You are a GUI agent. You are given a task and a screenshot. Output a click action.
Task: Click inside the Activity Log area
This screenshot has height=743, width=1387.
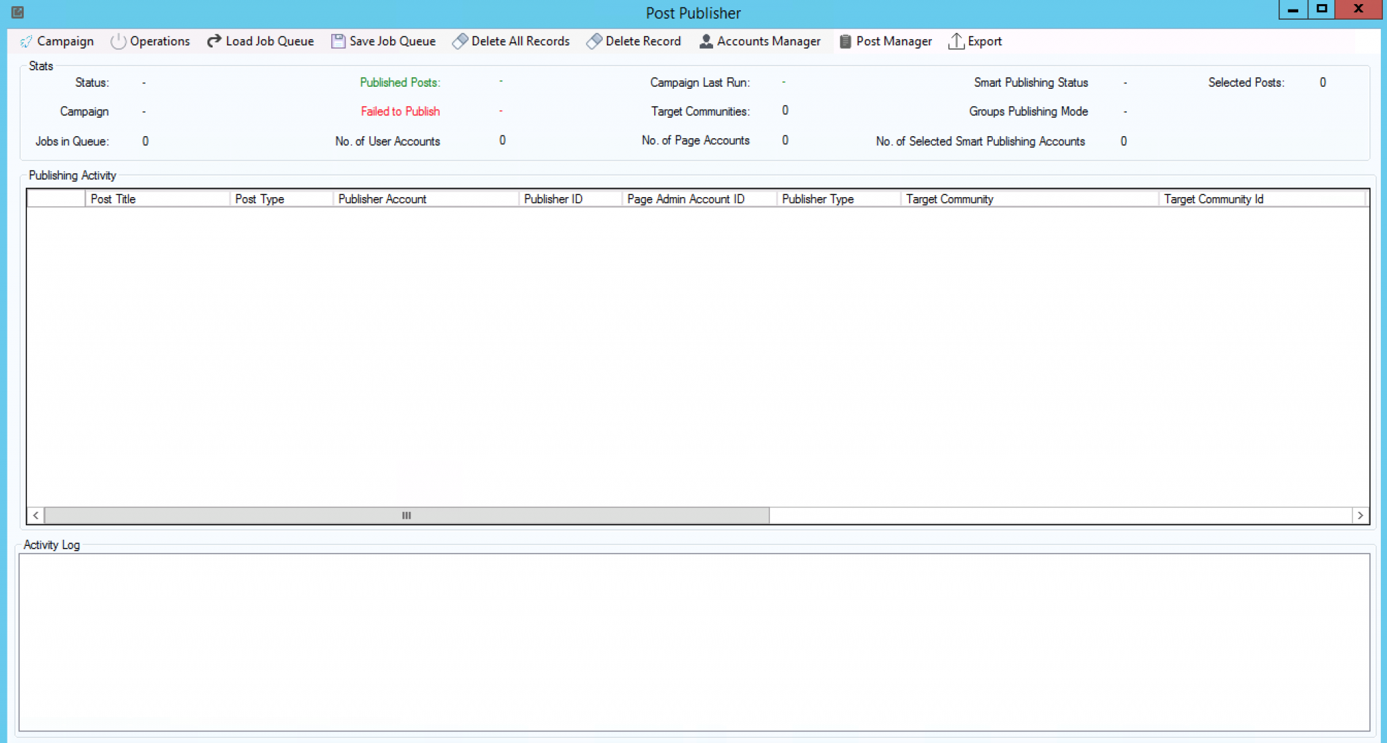(693, 640)
